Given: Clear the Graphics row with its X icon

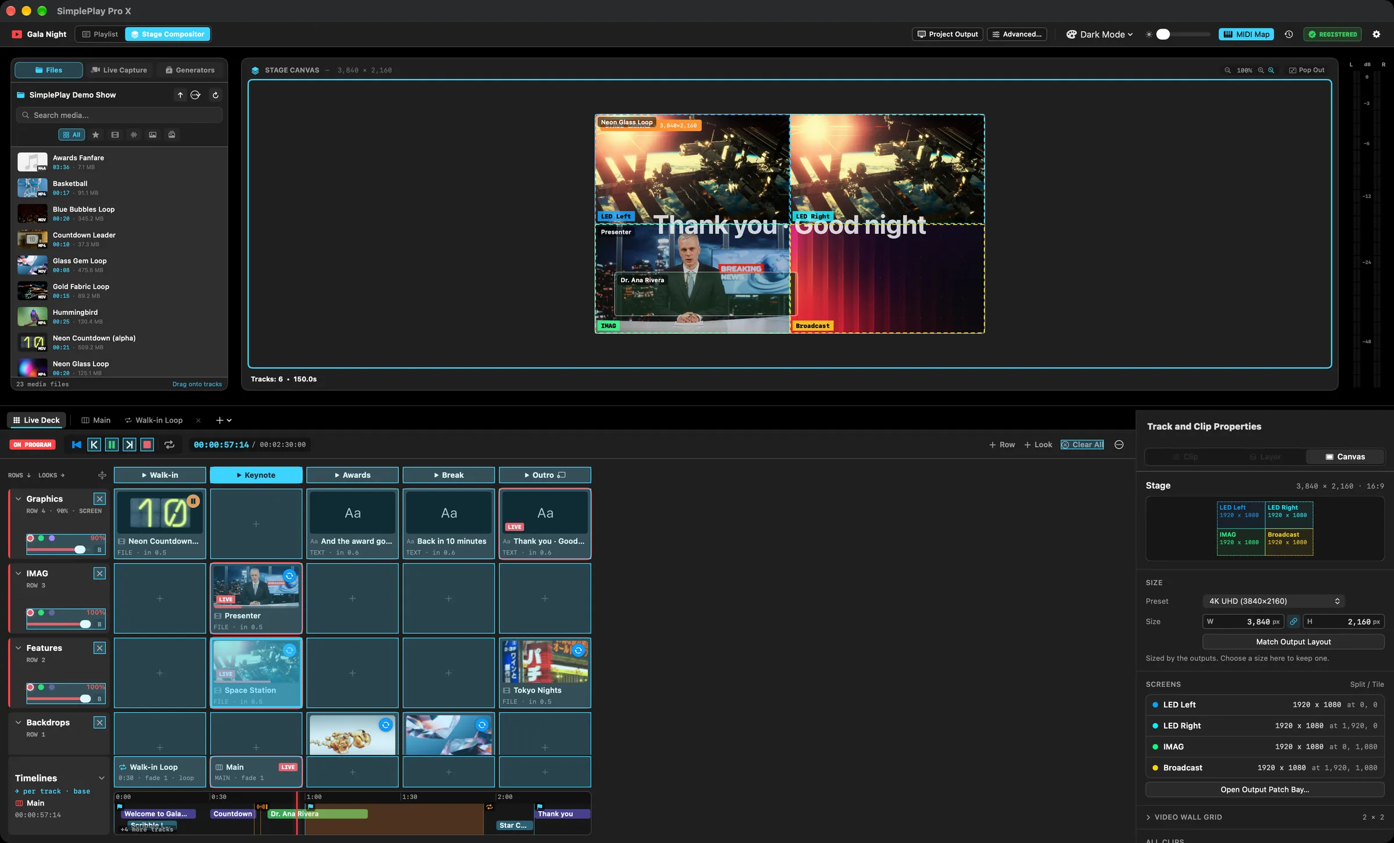Looking at the screenshot, I should point(99,499).
